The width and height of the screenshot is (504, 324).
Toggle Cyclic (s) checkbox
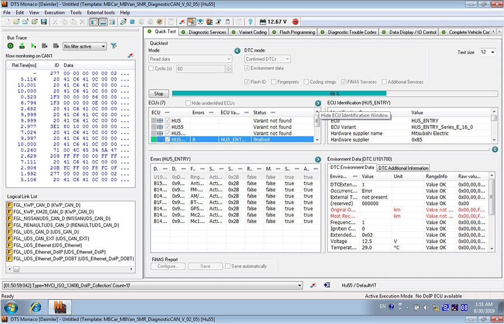[x=150, y=68]
